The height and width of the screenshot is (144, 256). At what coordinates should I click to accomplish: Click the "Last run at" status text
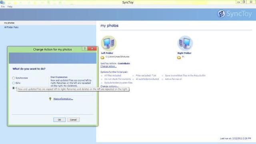tap(236, 138)
